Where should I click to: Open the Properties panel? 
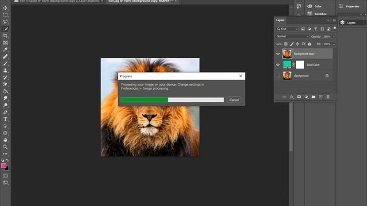coord(349,6)
